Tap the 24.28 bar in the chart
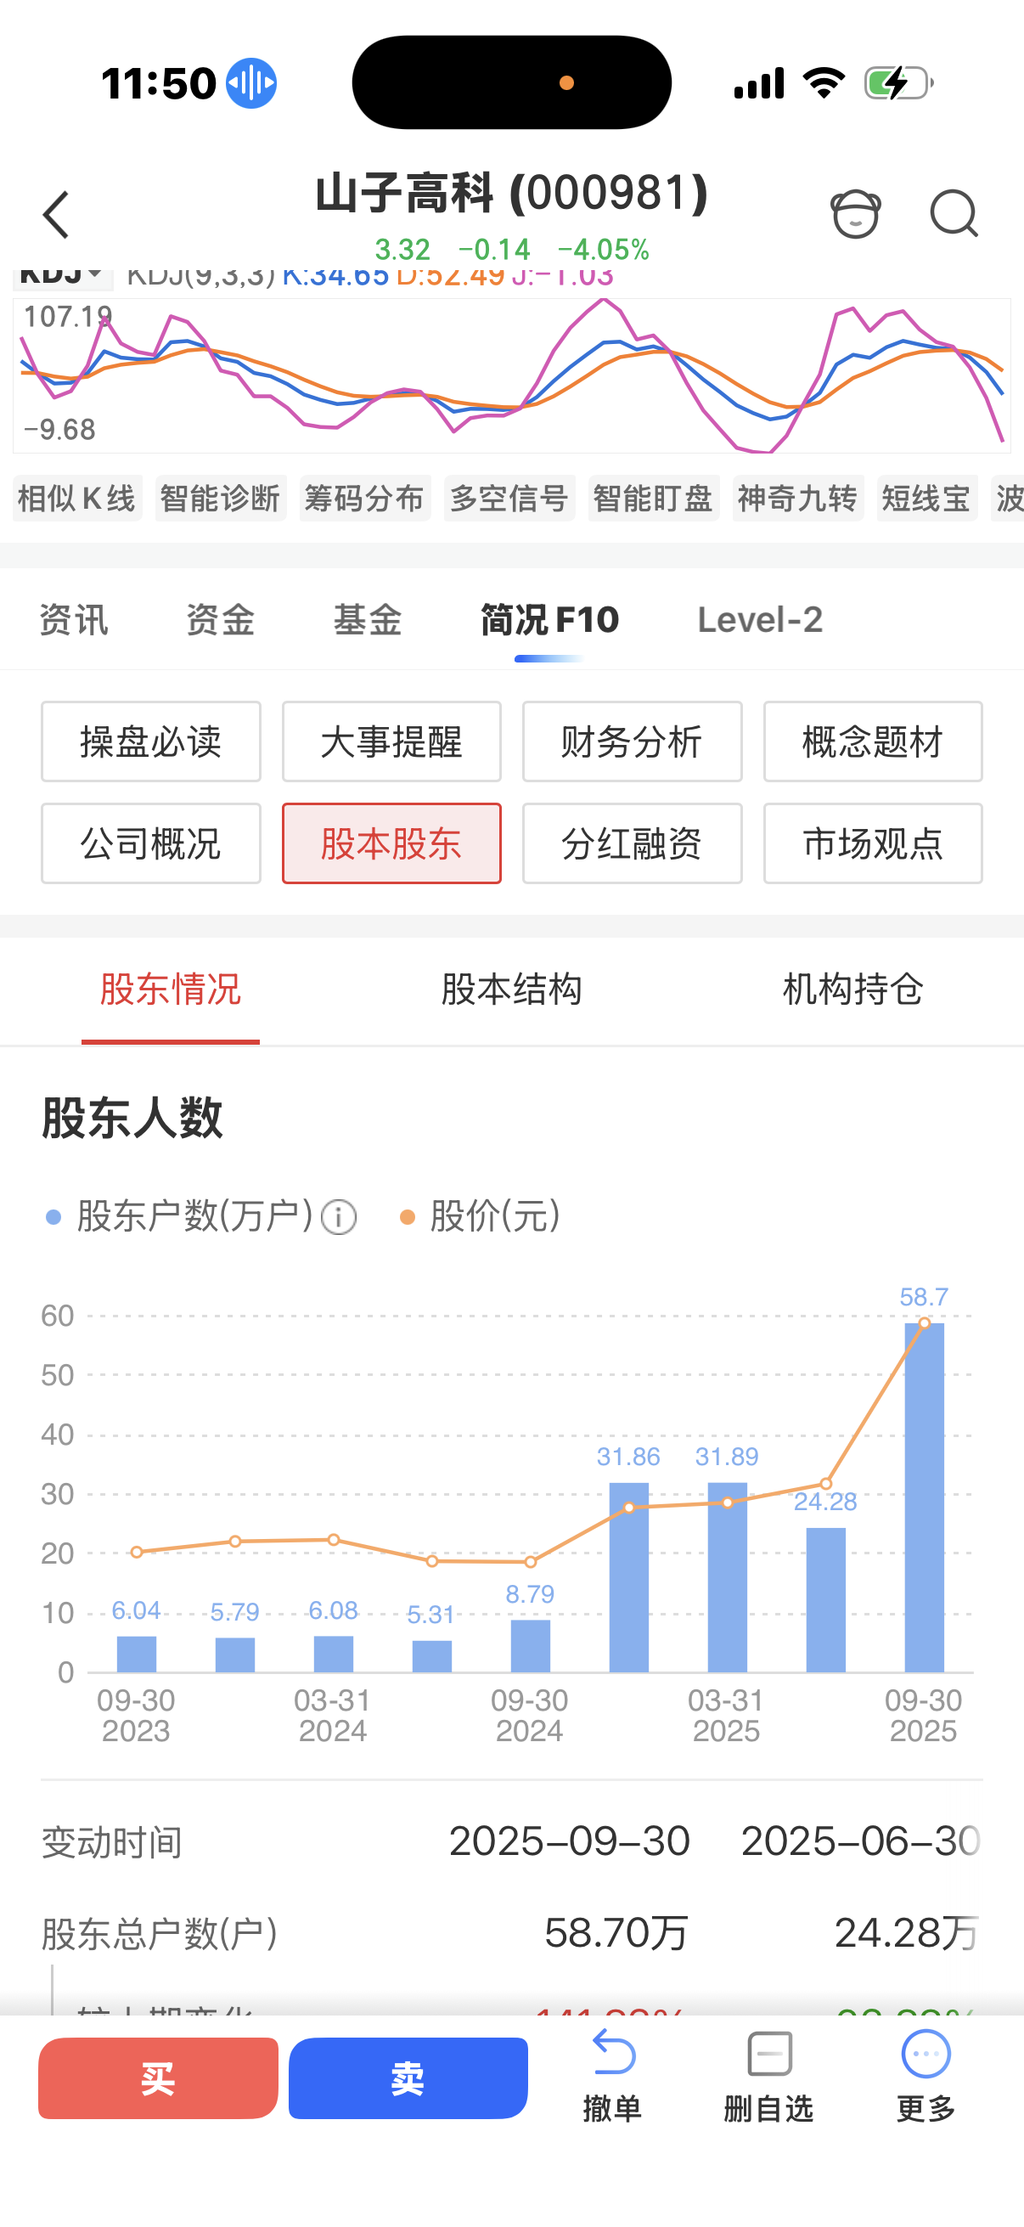The width and height of the screenshot is (1024, 2227). click(826, 1599)
